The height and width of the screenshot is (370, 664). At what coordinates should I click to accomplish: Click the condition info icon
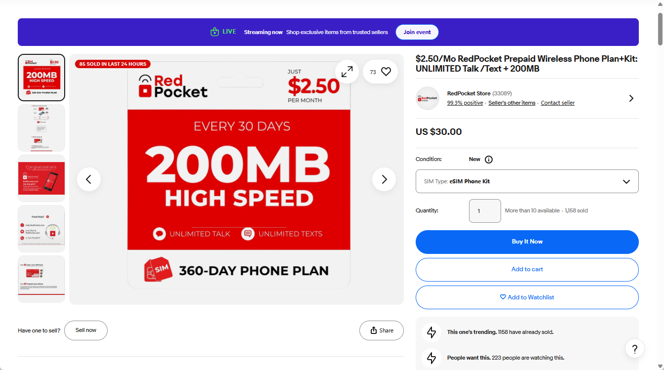pyautogui.click(x=489, y=160)
